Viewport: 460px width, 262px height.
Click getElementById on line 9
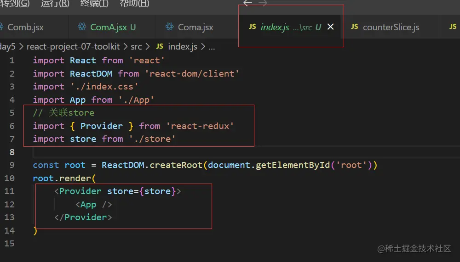pyautogui.click(x=293, y=165)
